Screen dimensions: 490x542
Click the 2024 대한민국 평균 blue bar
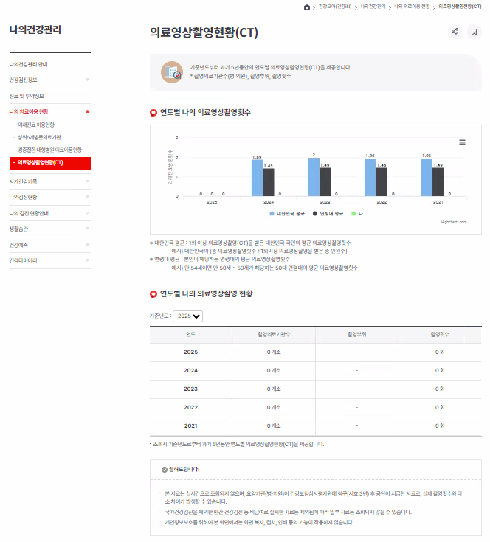click(x=257, y=178)
